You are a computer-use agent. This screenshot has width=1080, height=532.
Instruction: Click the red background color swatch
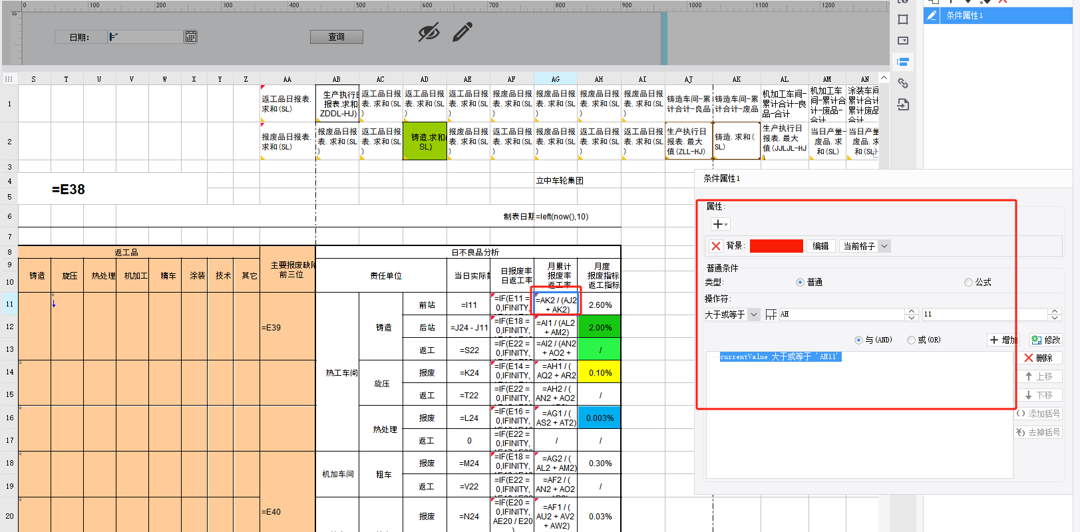(776, 246)
